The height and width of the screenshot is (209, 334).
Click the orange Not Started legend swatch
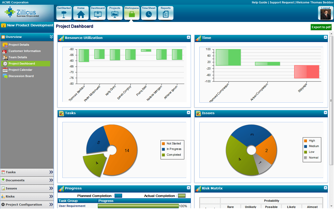click(x=163, y=143)
